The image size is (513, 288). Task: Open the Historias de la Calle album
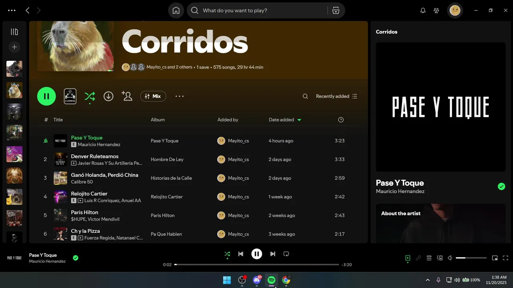171,178
